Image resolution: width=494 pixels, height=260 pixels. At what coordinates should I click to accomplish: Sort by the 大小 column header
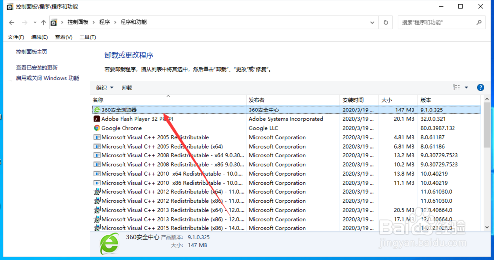coord(398,100)
